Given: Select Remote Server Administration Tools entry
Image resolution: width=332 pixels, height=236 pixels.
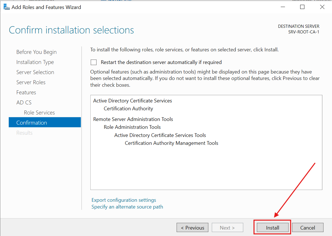Looking at the screenshot, I should (x=133, y=119).
